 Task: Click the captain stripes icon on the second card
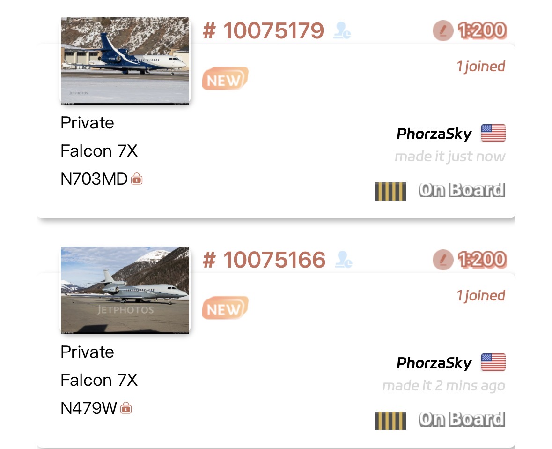click(390, 420)
